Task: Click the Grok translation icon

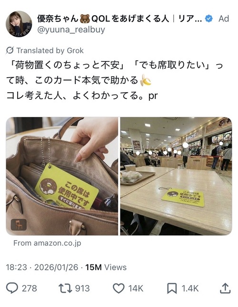Action: point(10,50)
